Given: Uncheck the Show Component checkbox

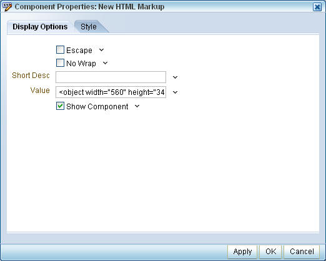Looking at the screenshot, I should 60,106.
